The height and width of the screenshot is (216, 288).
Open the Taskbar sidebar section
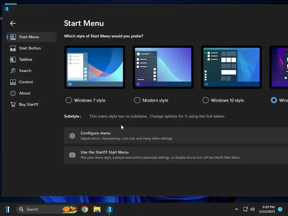pyautogui.click(x=31, y=59)
